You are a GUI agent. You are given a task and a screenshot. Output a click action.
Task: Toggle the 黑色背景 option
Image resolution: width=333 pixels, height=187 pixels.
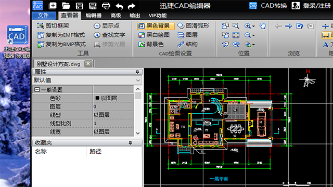[x=156, y=26]
